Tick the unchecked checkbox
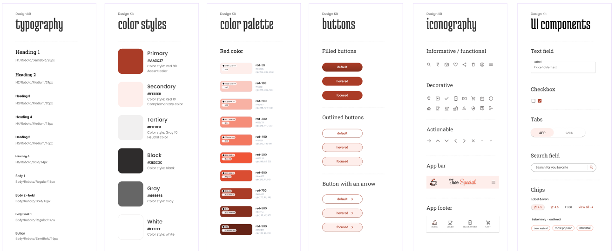Viewport: 615px width, 251px height. (534, 101)
